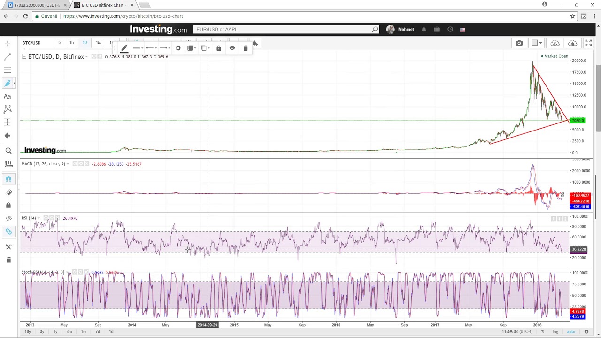
Task: Select the ruler measure tool
Action: (x=8, y=164)
